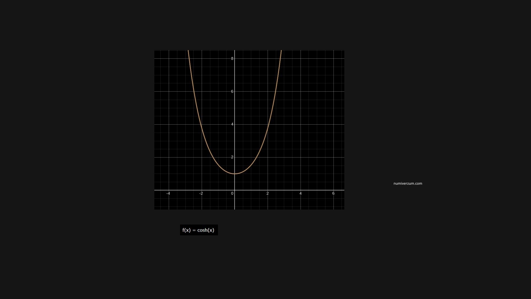Click the y-axis label 2

point(232,157)
